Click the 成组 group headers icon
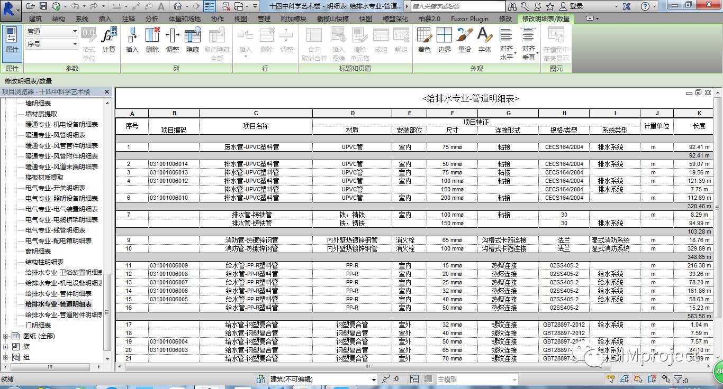 381,40
